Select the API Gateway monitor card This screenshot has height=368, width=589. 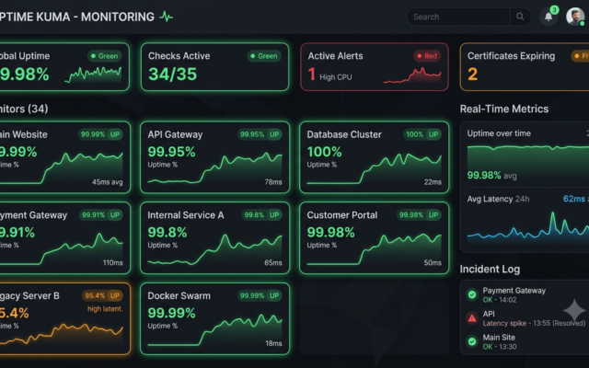pyautogui.click(x=214, y=157)
